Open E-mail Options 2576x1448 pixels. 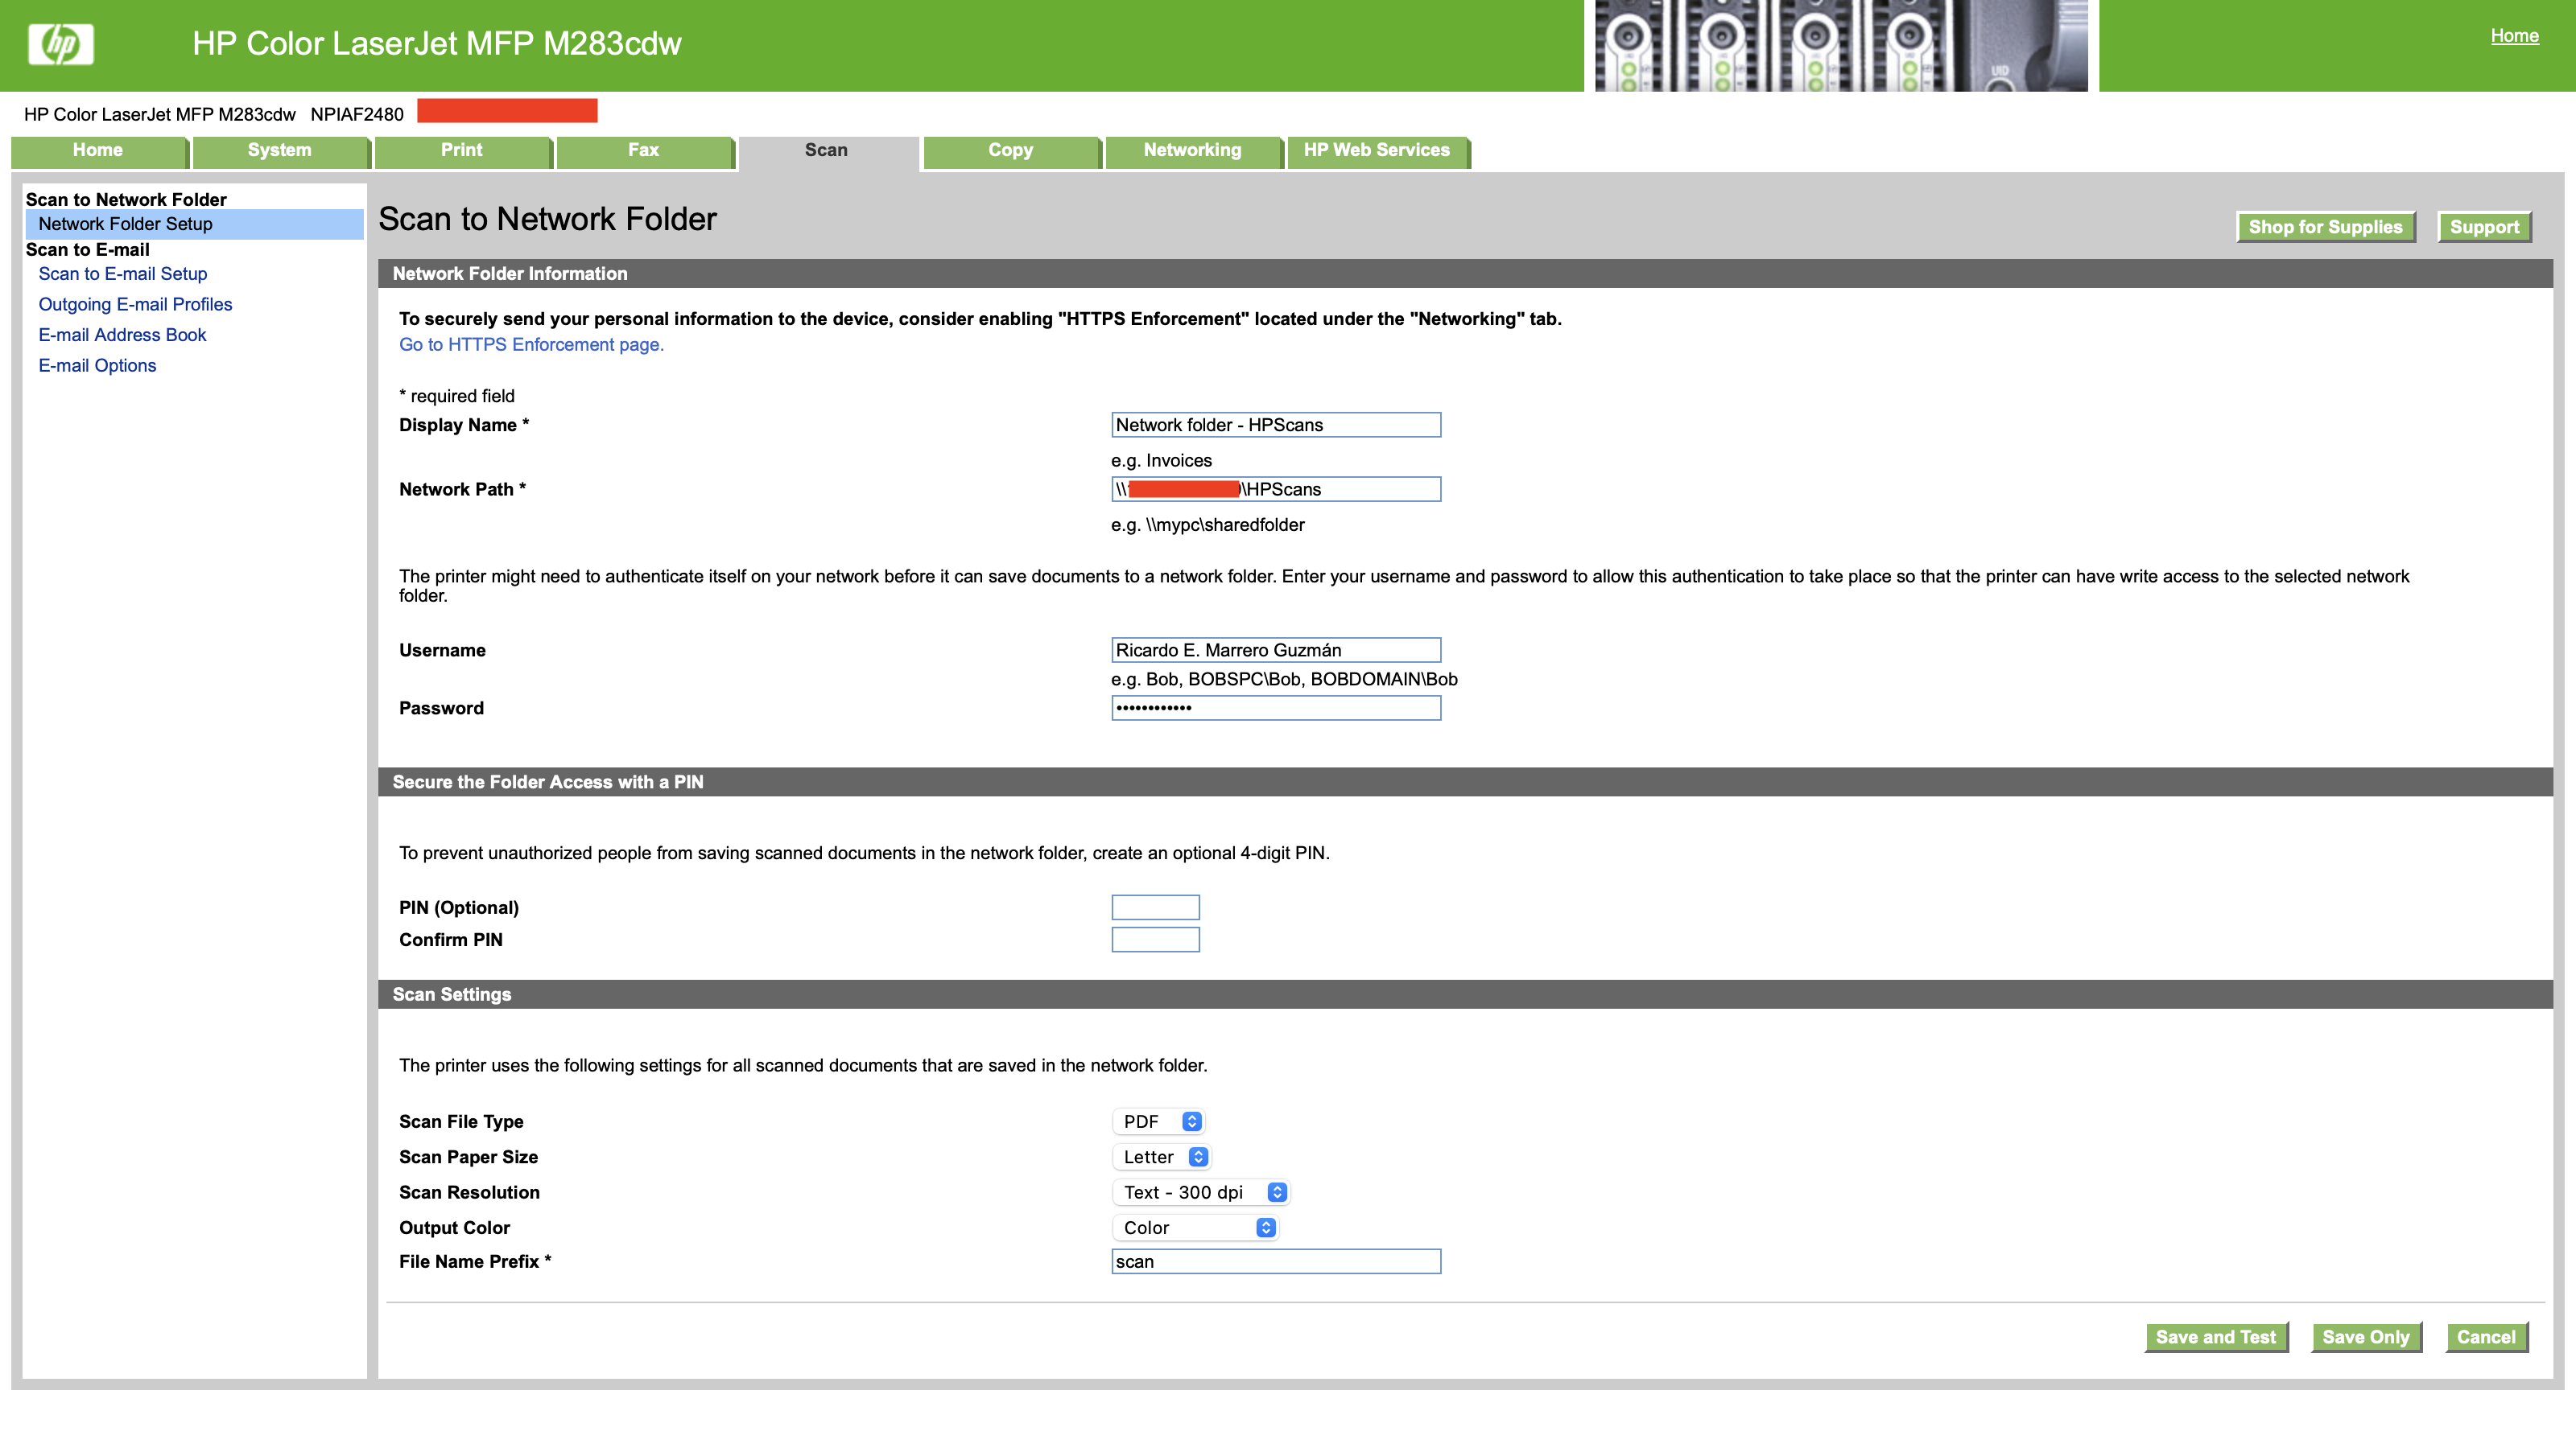tap(97, 366)
